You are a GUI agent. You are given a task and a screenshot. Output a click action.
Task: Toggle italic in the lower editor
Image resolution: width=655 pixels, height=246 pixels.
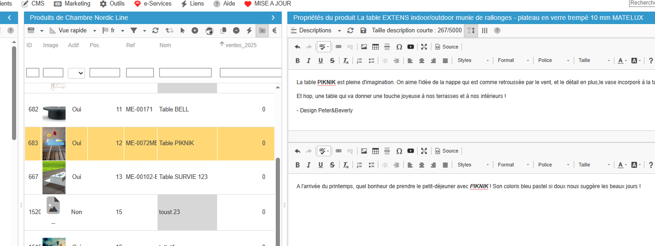point(309,165)
